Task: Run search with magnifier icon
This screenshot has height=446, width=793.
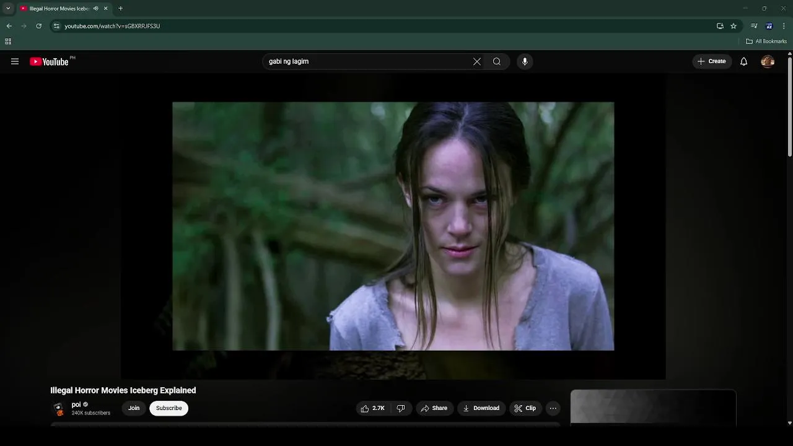Action: pyautogui.click(x=497, y=61)
